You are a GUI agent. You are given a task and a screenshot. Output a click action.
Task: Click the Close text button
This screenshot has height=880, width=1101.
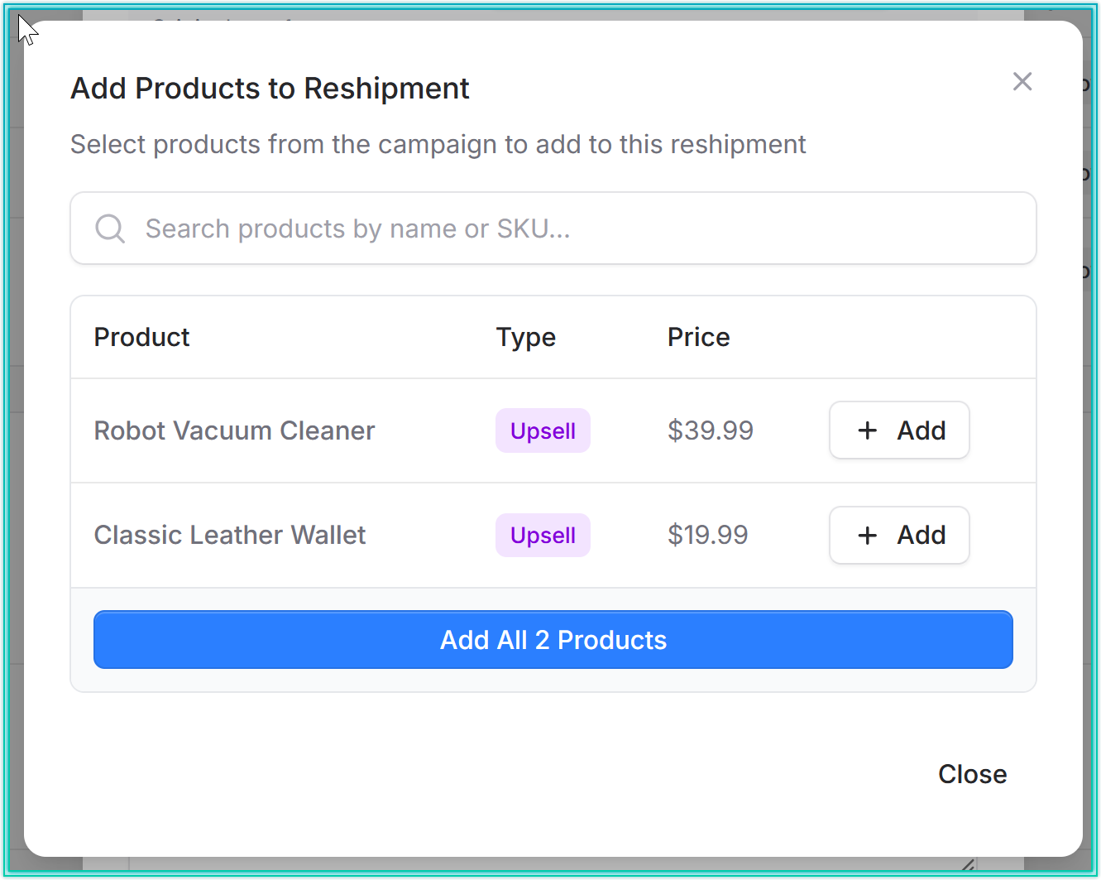pos(972,774)
